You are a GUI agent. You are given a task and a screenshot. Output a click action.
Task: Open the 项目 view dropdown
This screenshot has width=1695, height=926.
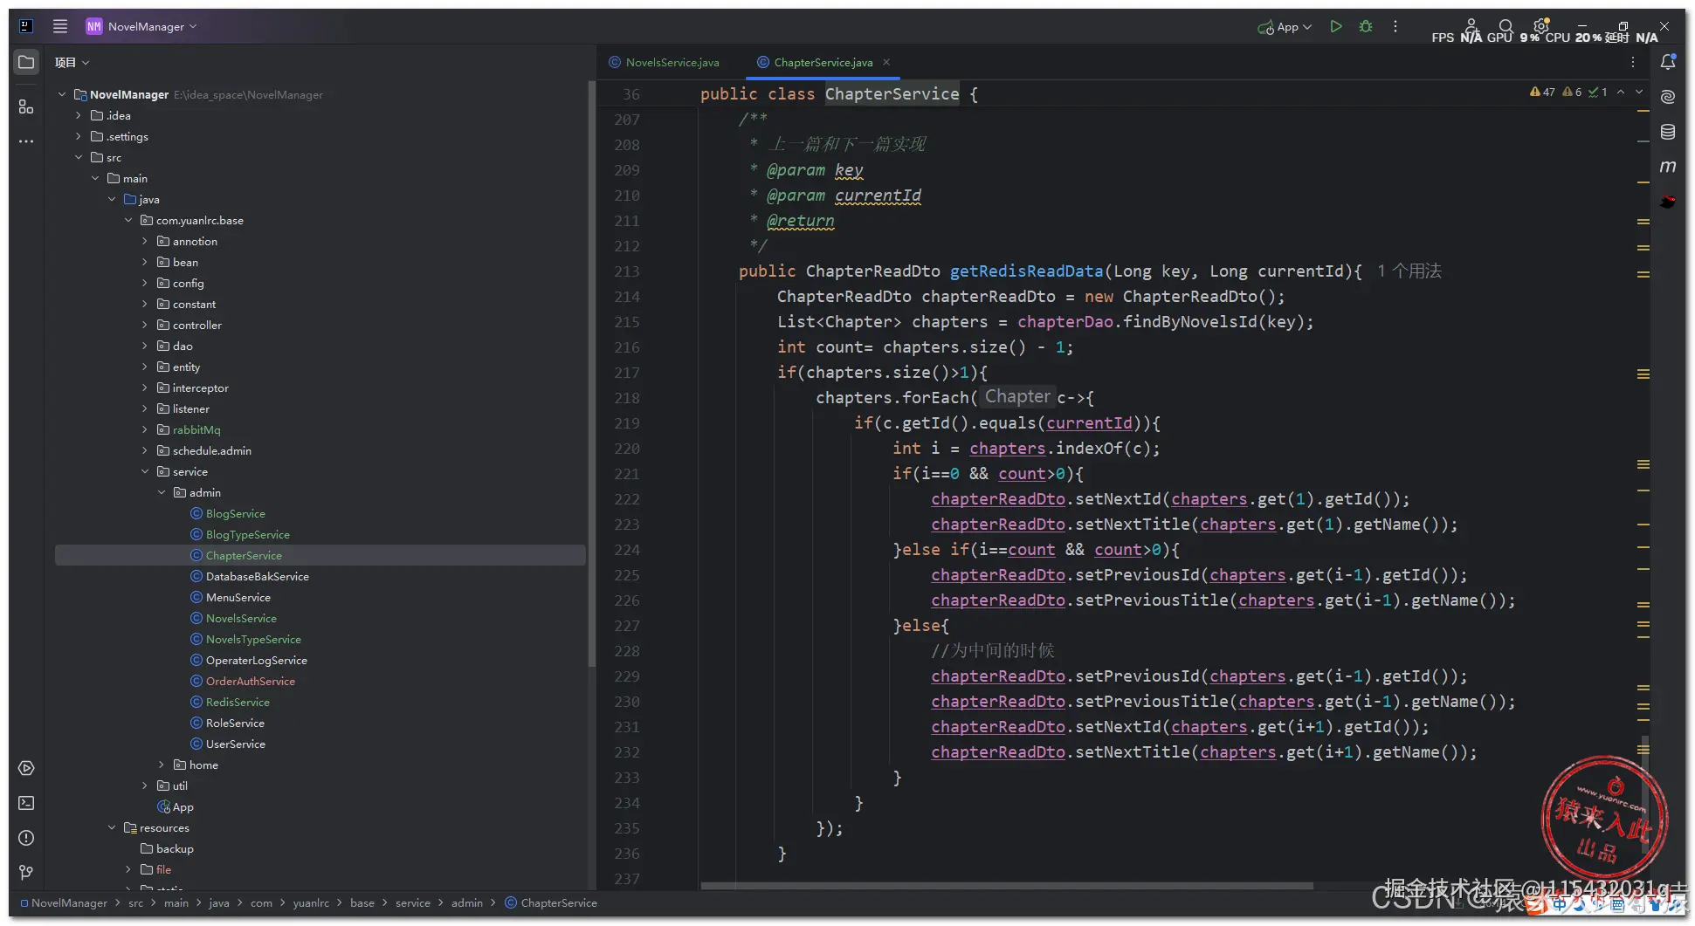[x=72, y=62]
